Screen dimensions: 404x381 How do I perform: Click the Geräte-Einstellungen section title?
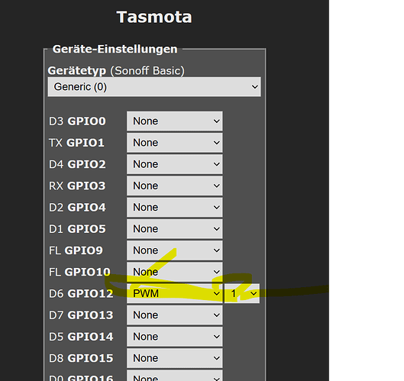115,49
